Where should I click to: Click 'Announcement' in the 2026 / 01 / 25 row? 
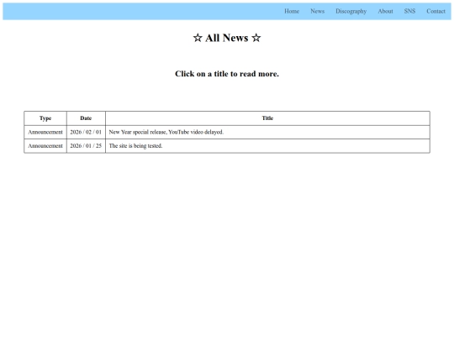pyautogui.click(x=45, y=146)
